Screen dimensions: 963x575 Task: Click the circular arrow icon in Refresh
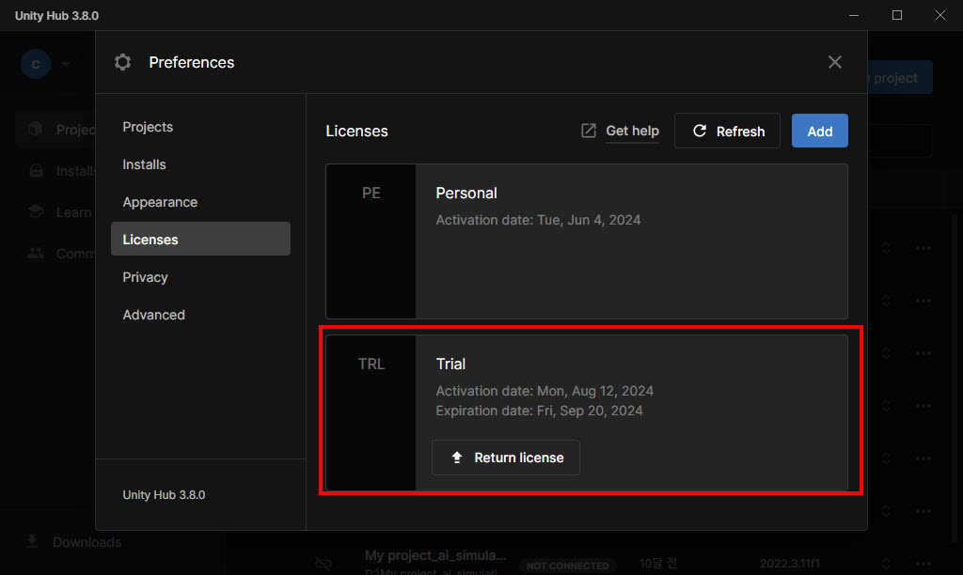[700, 131]
